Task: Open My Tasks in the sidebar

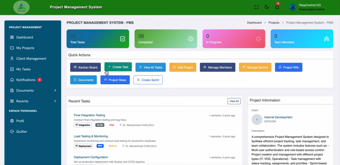Action: point(23,69)
